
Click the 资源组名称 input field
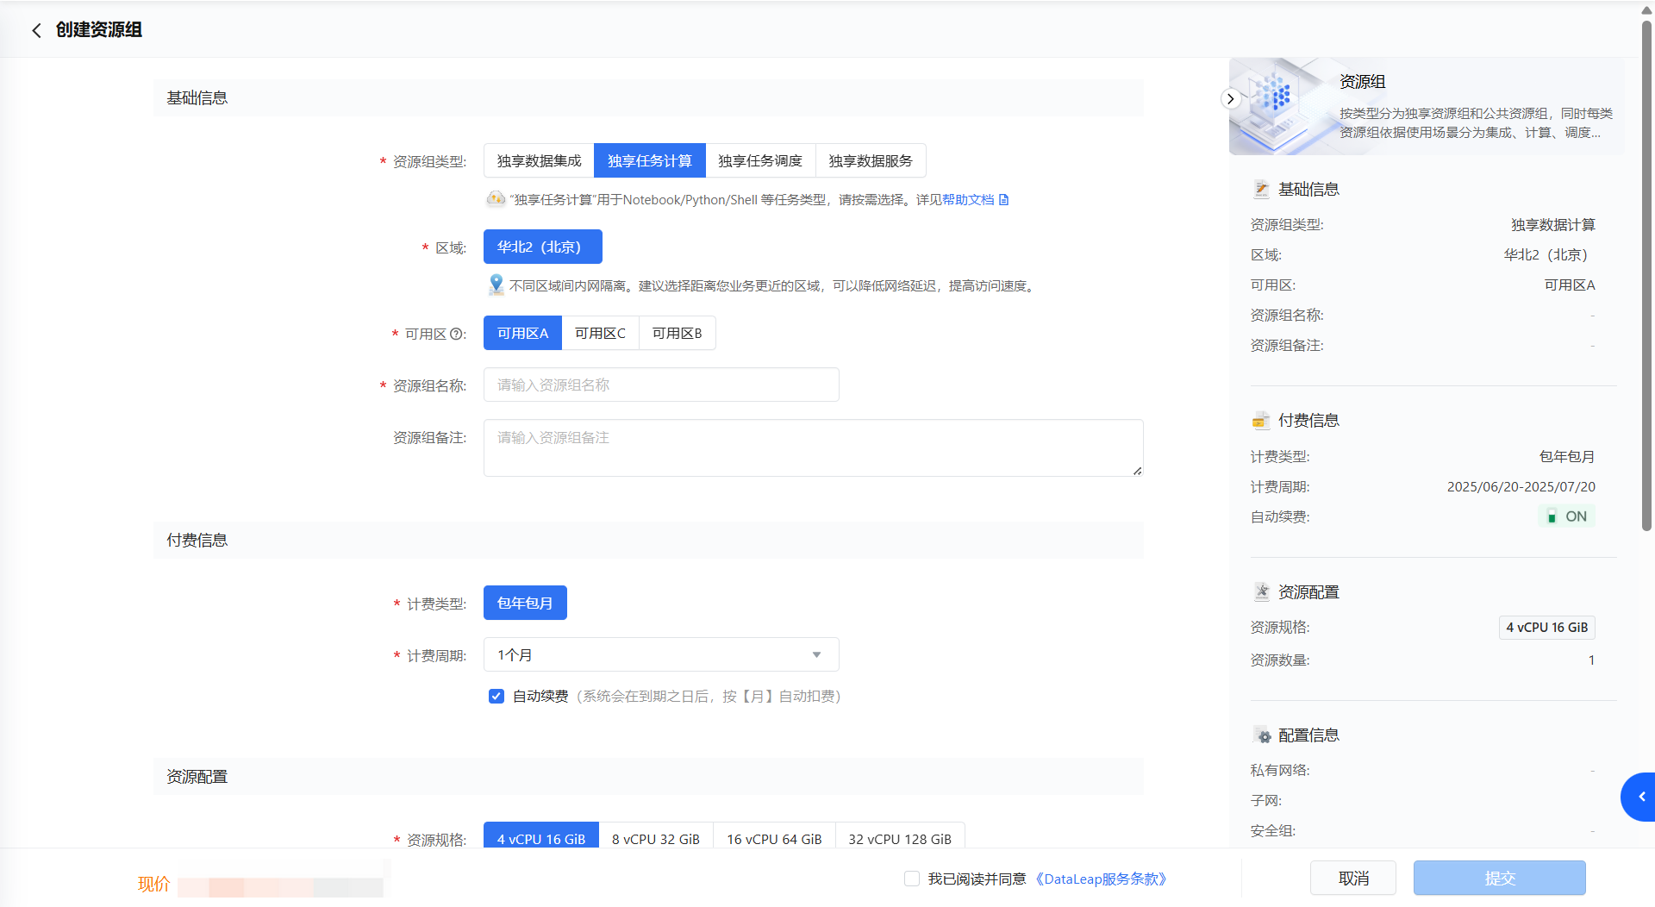[x=660, y=385]
